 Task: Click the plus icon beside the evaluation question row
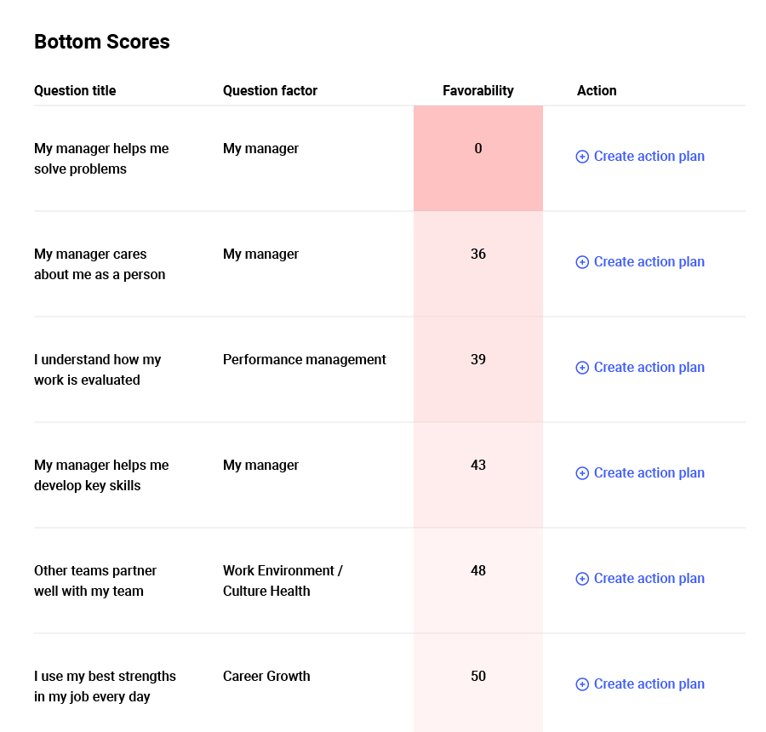point(582,368)
